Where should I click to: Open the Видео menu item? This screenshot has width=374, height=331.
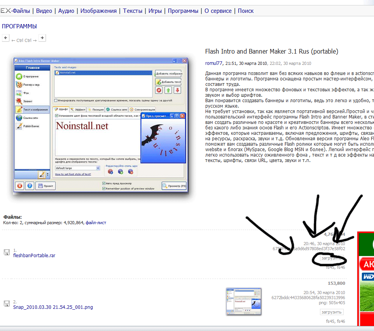coord(44,11)
